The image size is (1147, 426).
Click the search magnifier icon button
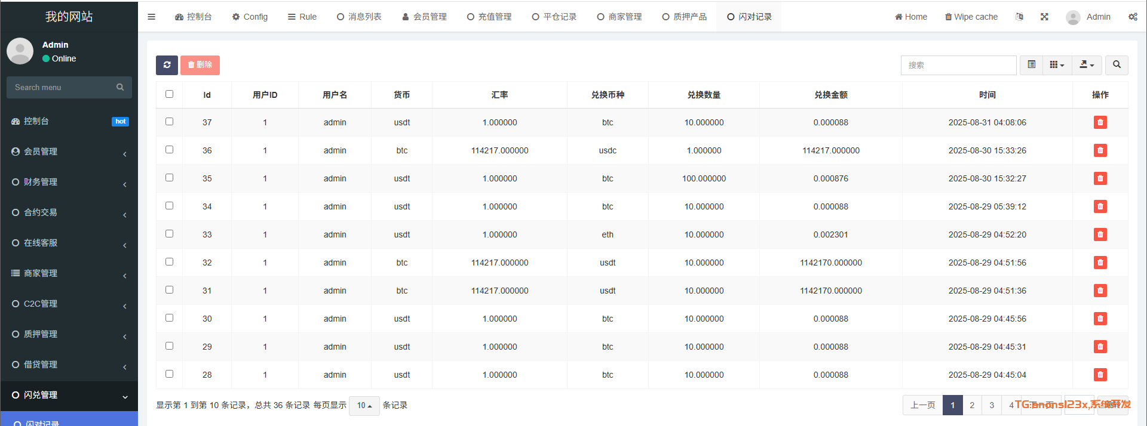coord(1116,65)
